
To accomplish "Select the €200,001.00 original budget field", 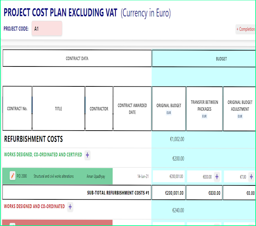I will [169, 177].
